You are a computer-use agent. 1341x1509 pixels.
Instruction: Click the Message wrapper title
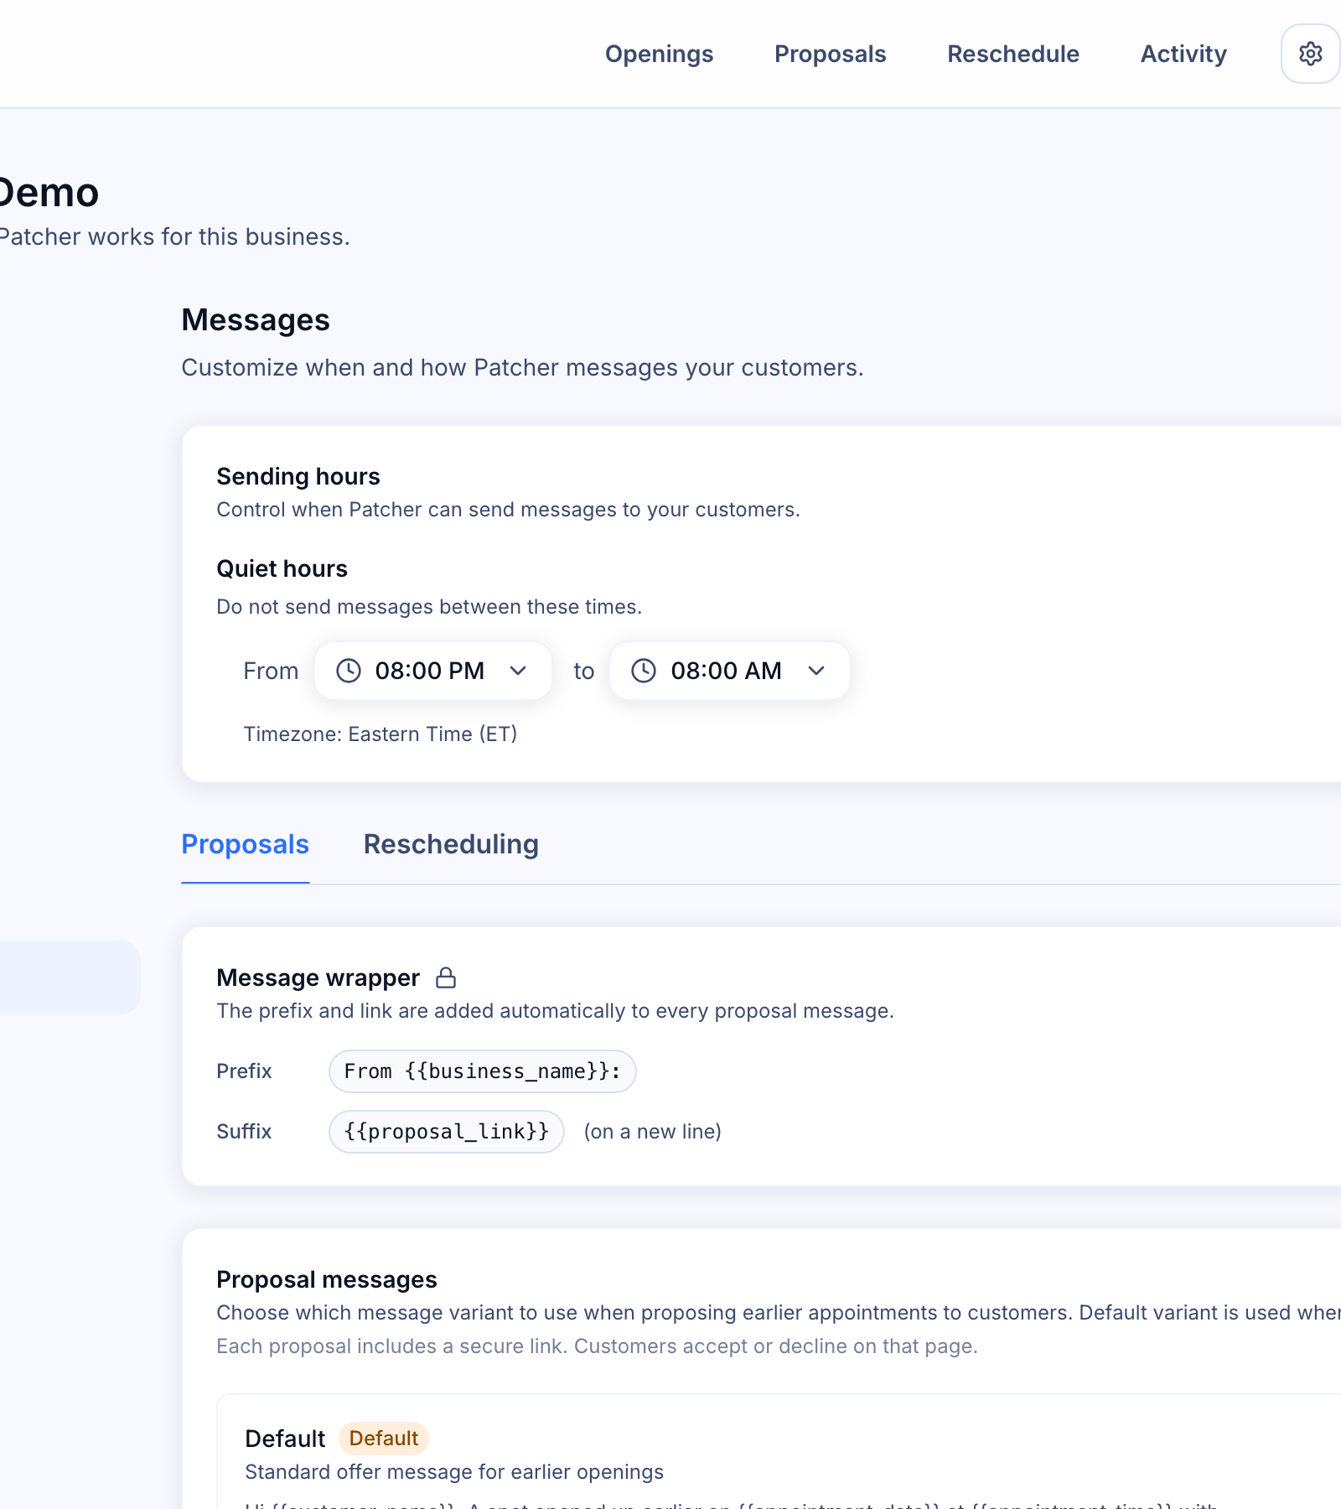318,977
